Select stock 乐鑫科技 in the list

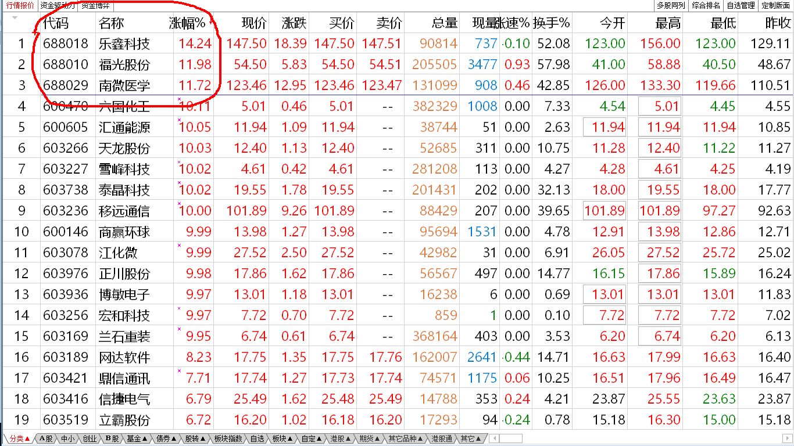click(124, 44)
